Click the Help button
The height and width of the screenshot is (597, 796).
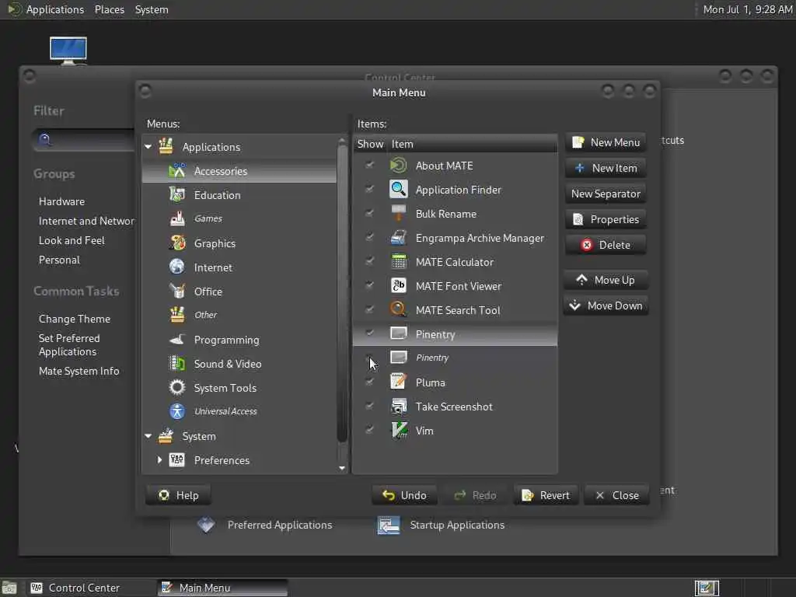coord(178,495)
